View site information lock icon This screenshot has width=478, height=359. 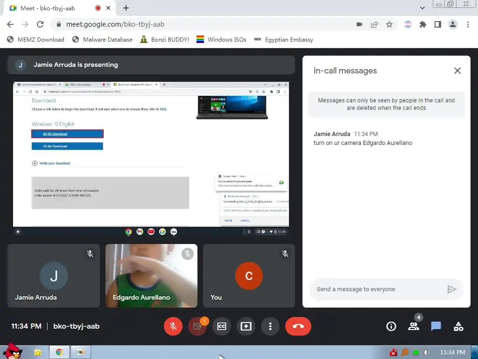tap(59, 24)
